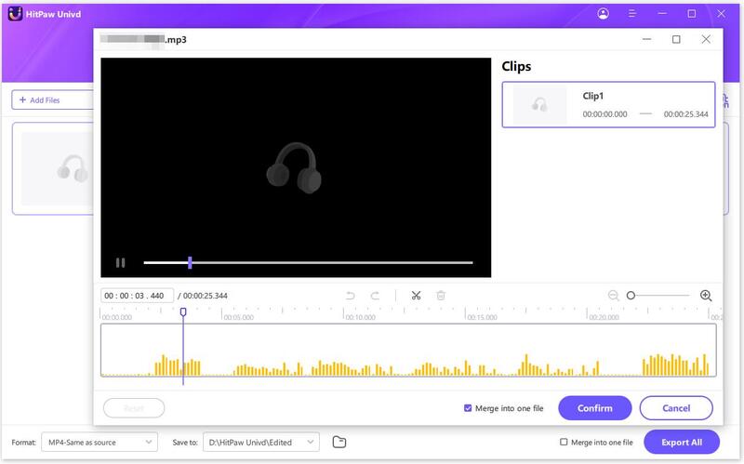This screenshot has width=744, height=464.
Task: Pause playback in the preview player
Action: (x=121, y=262)
